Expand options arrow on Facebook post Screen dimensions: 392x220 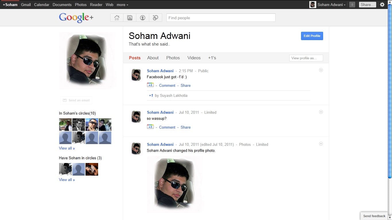pyautogui.click(x=321, y=70)
